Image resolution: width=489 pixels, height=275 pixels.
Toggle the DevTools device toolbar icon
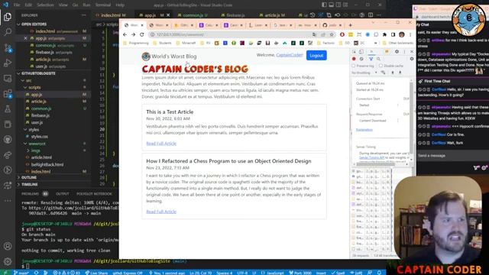(x=361, y=51)
